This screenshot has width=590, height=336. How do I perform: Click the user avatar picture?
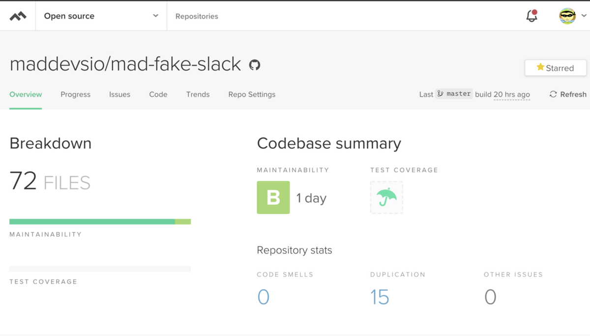pos(567,16)
